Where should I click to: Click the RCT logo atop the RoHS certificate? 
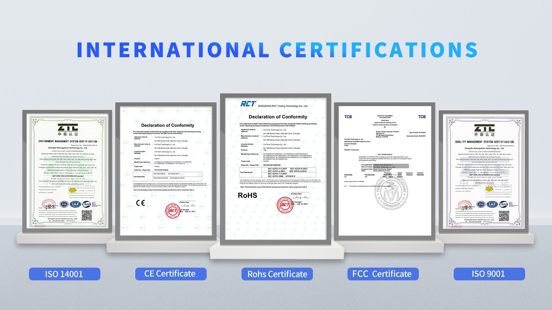click(x=248, y=104)
